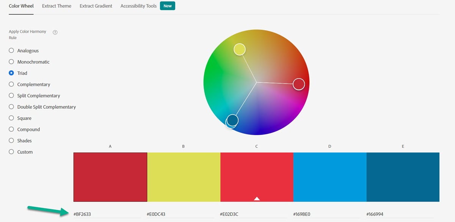Click the hex field #BF2633
Image resolution: width=455 pixels, height=222 pixels.
[107, 214]
